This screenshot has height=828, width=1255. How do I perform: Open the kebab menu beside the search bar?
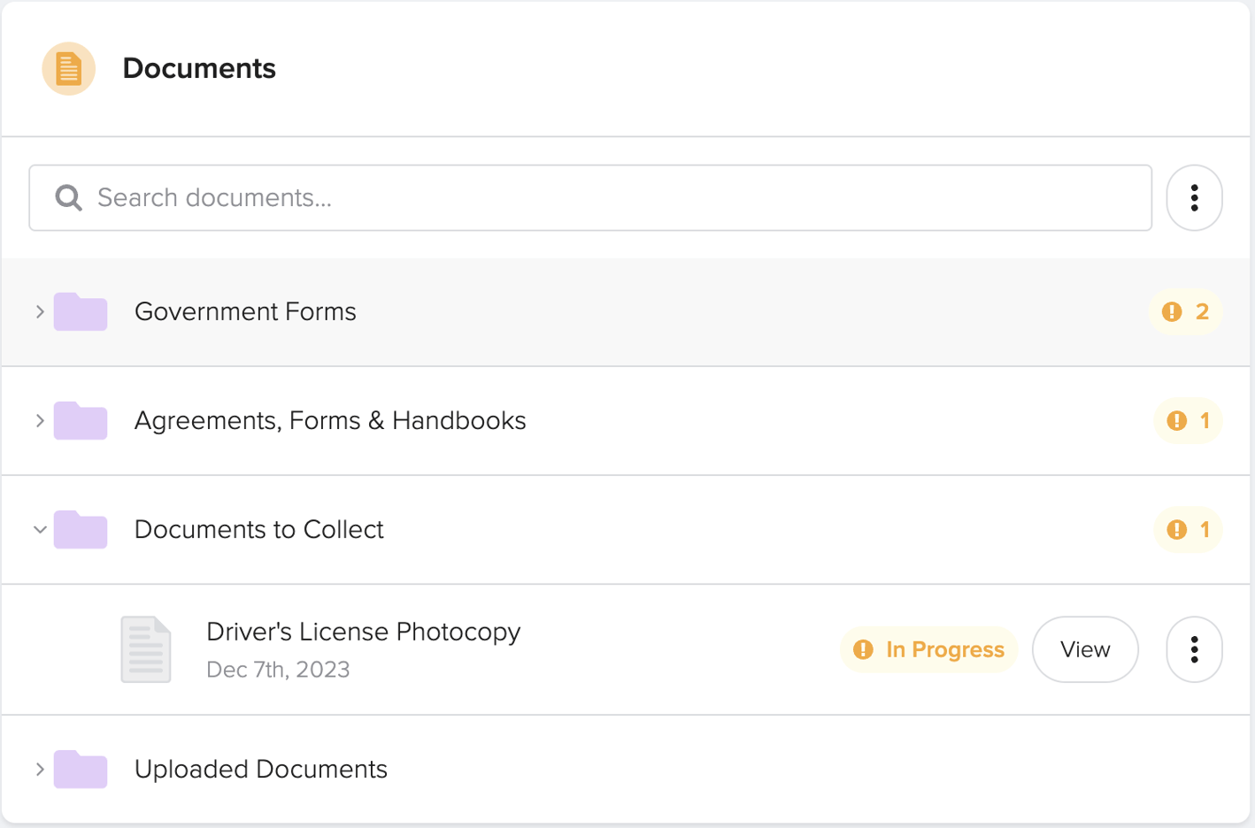click(1194, 197)
